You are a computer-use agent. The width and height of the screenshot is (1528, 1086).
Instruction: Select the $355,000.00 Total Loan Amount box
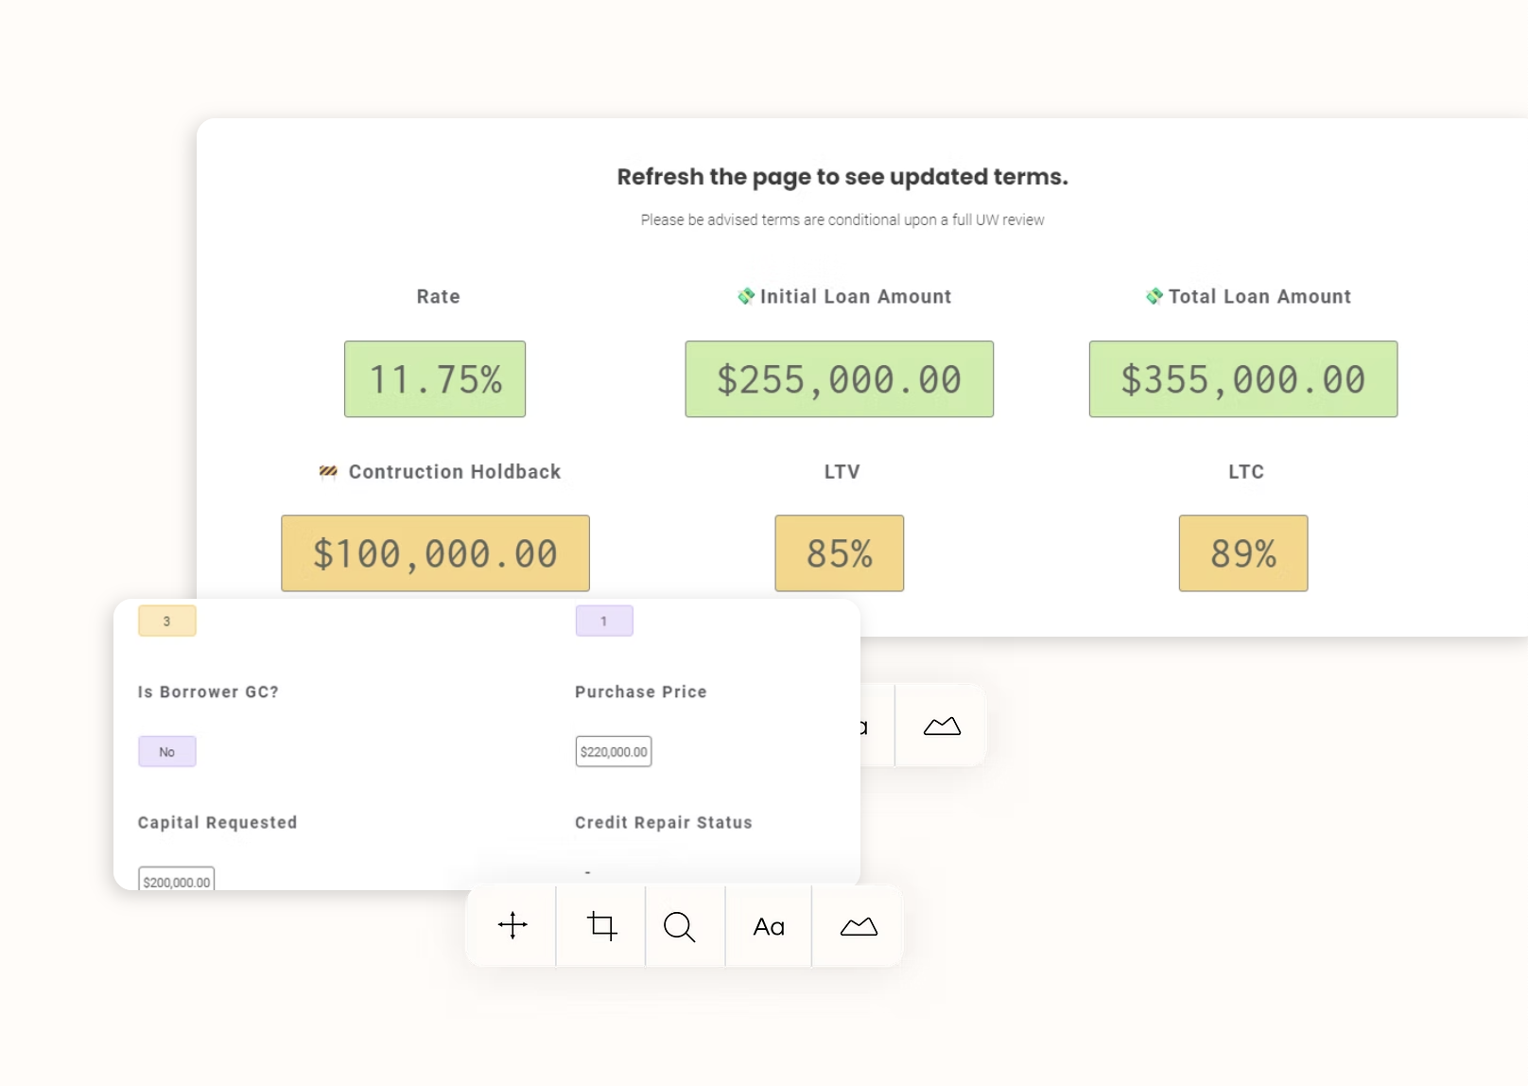1242,379
